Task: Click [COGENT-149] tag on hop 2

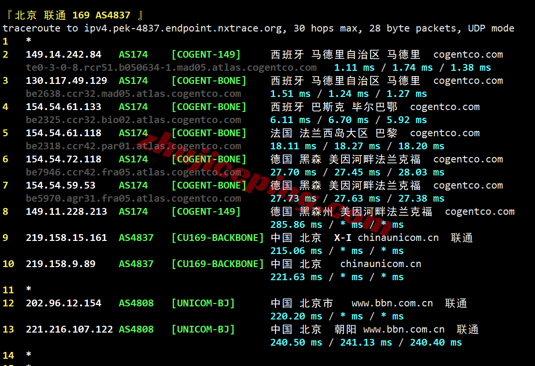Action: point(206,55)
